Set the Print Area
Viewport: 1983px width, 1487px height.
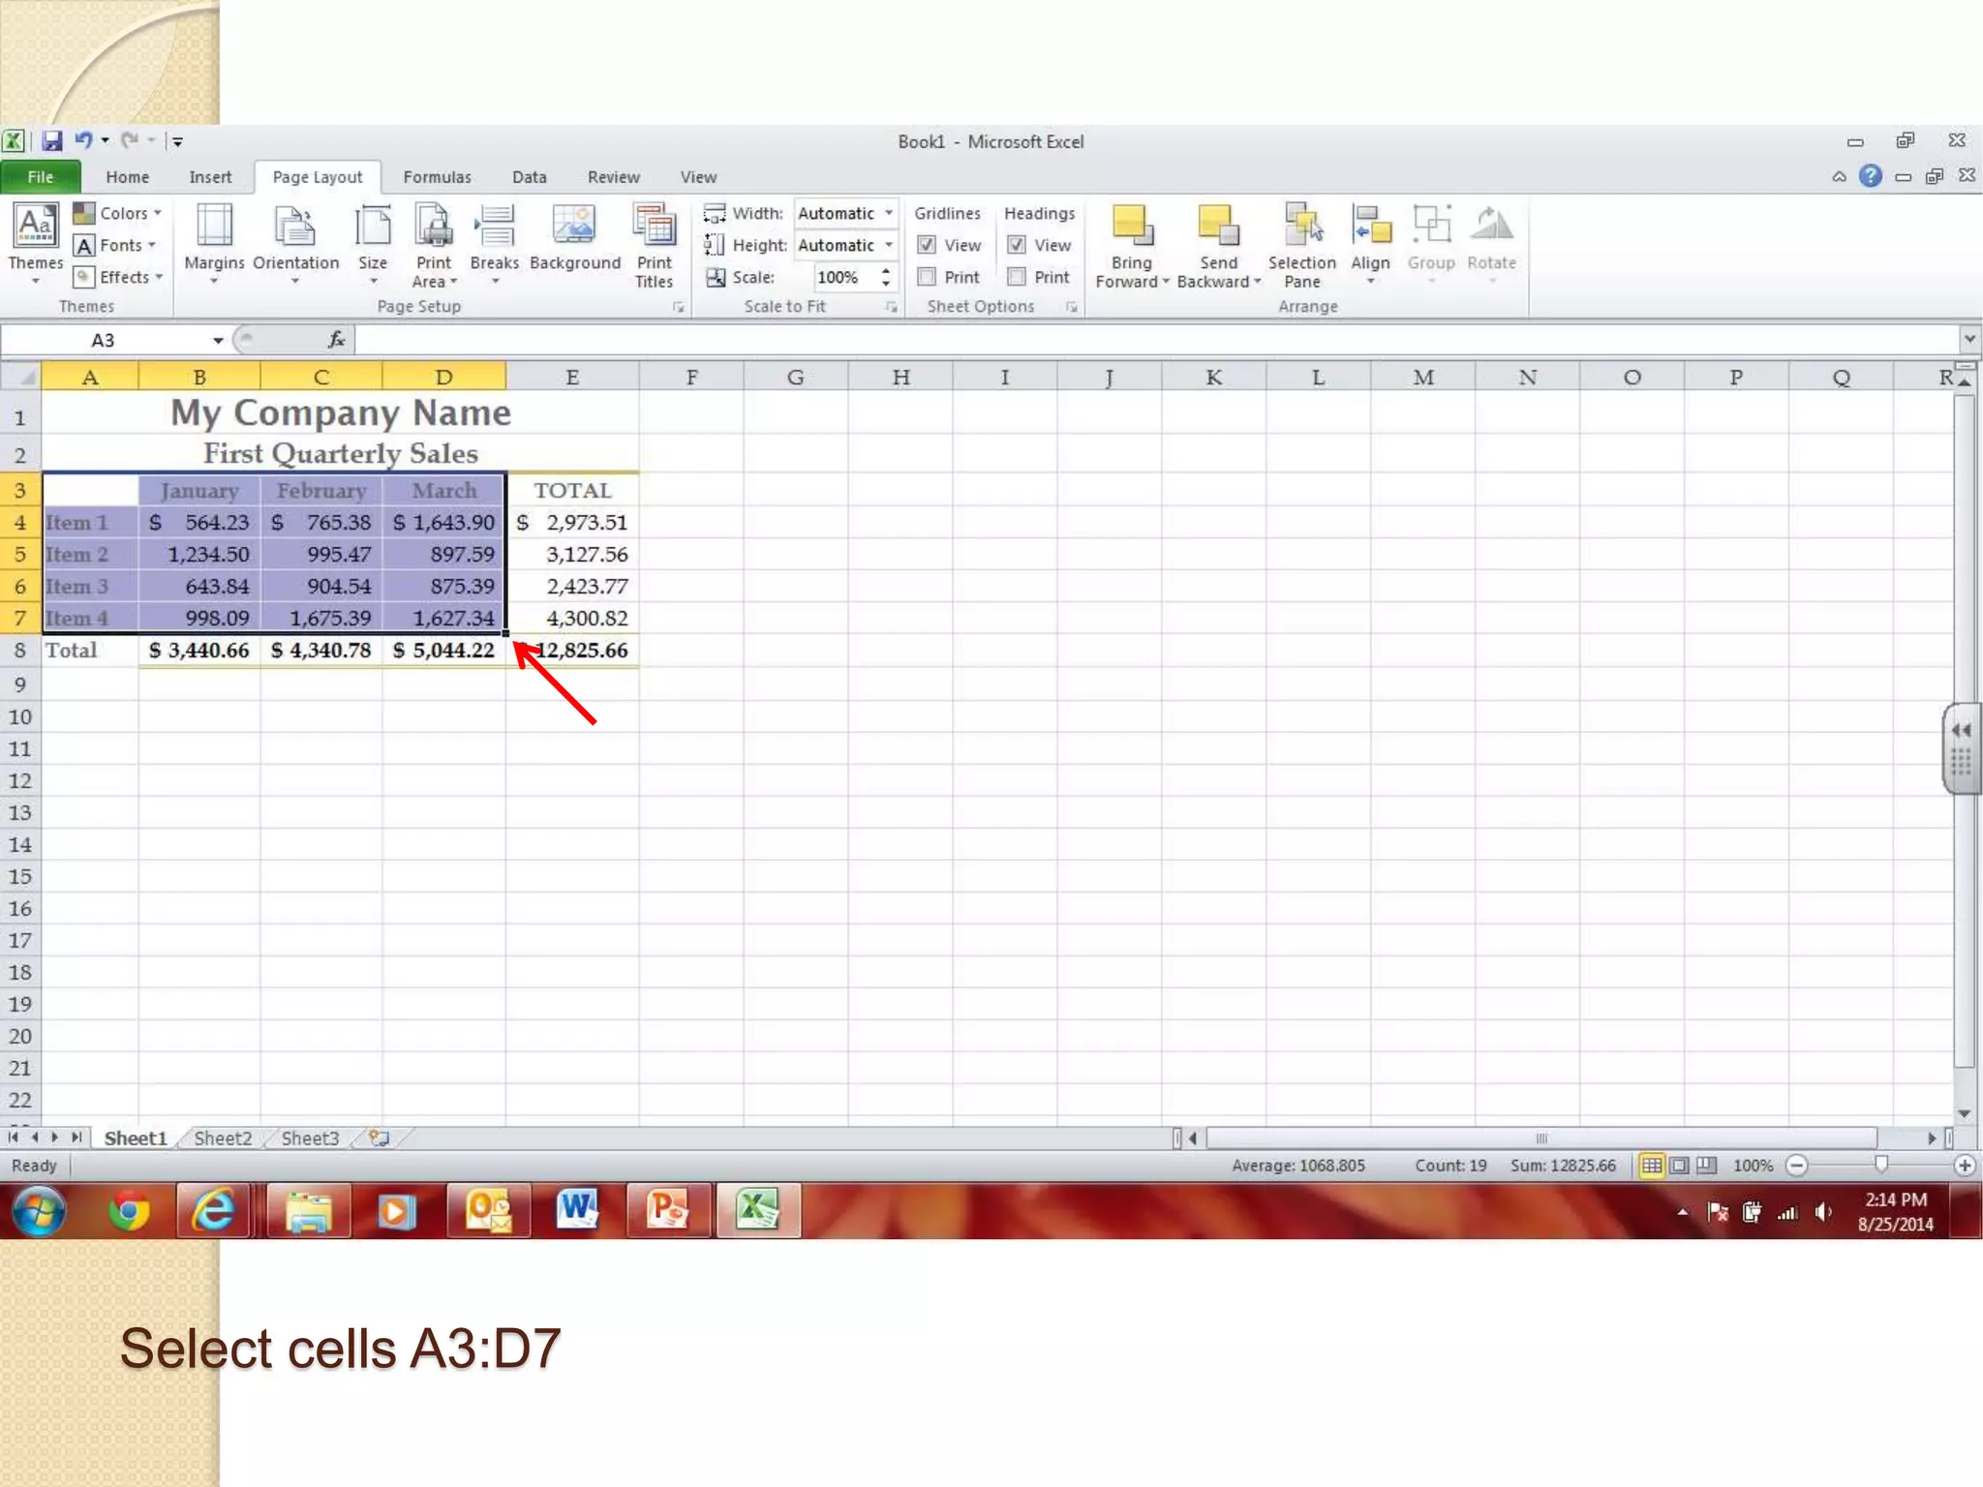coord(434,244)
